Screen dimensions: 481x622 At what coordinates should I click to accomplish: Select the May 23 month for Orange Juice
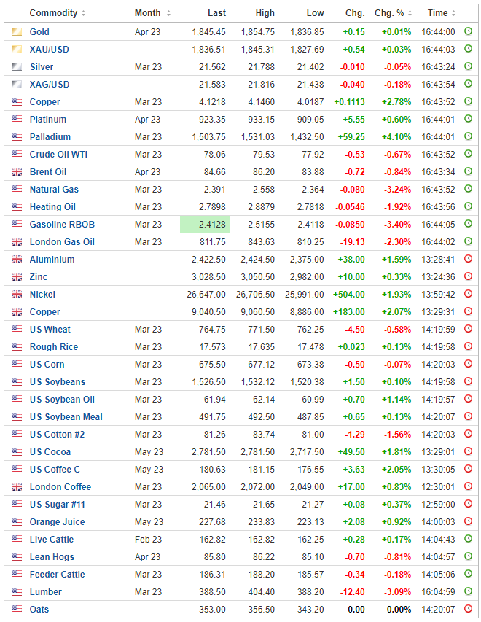click(149, 522)
